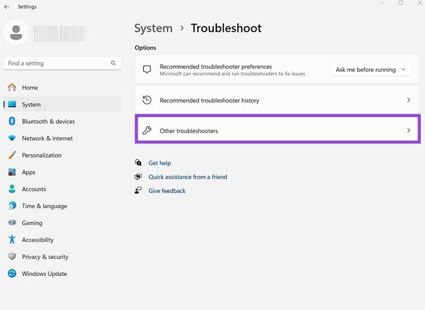Open Recommended troubleshooter history row

277,100
